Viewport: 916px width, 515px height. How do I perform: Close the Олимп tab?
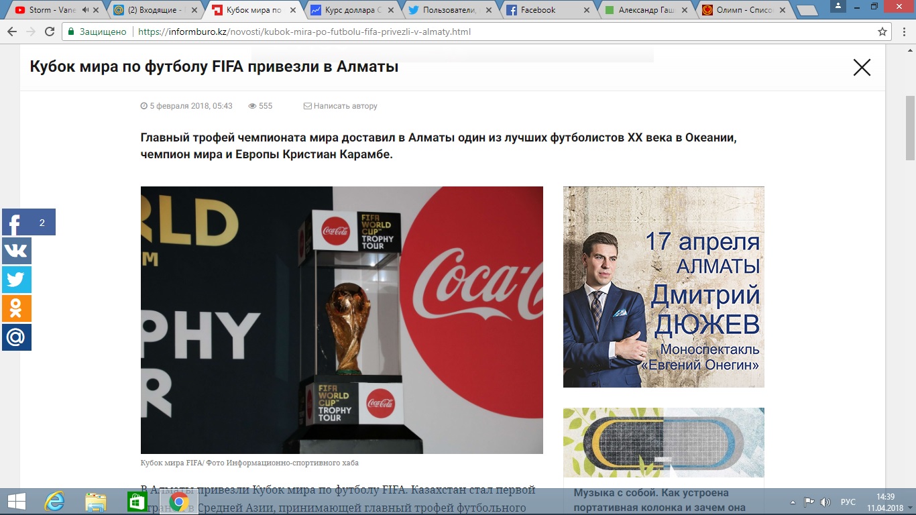783,10
